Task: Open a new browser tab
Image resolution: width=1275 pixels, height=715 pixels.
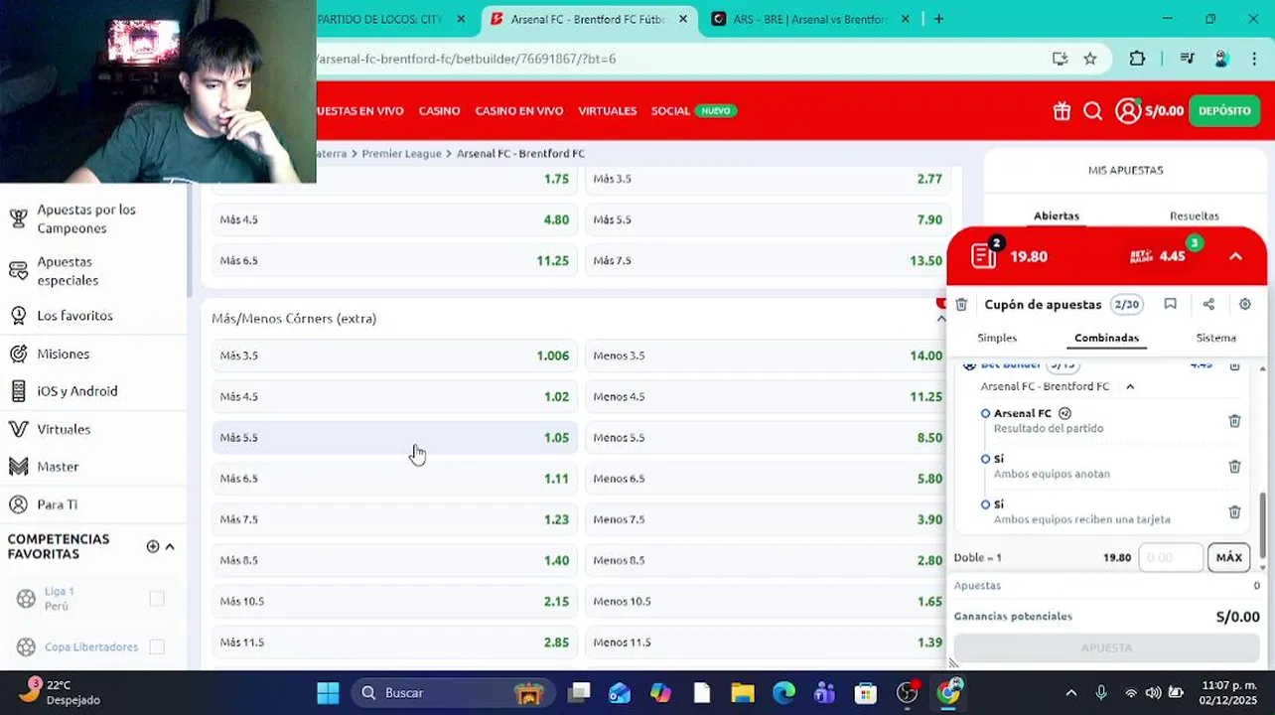Action: point(938,19)
